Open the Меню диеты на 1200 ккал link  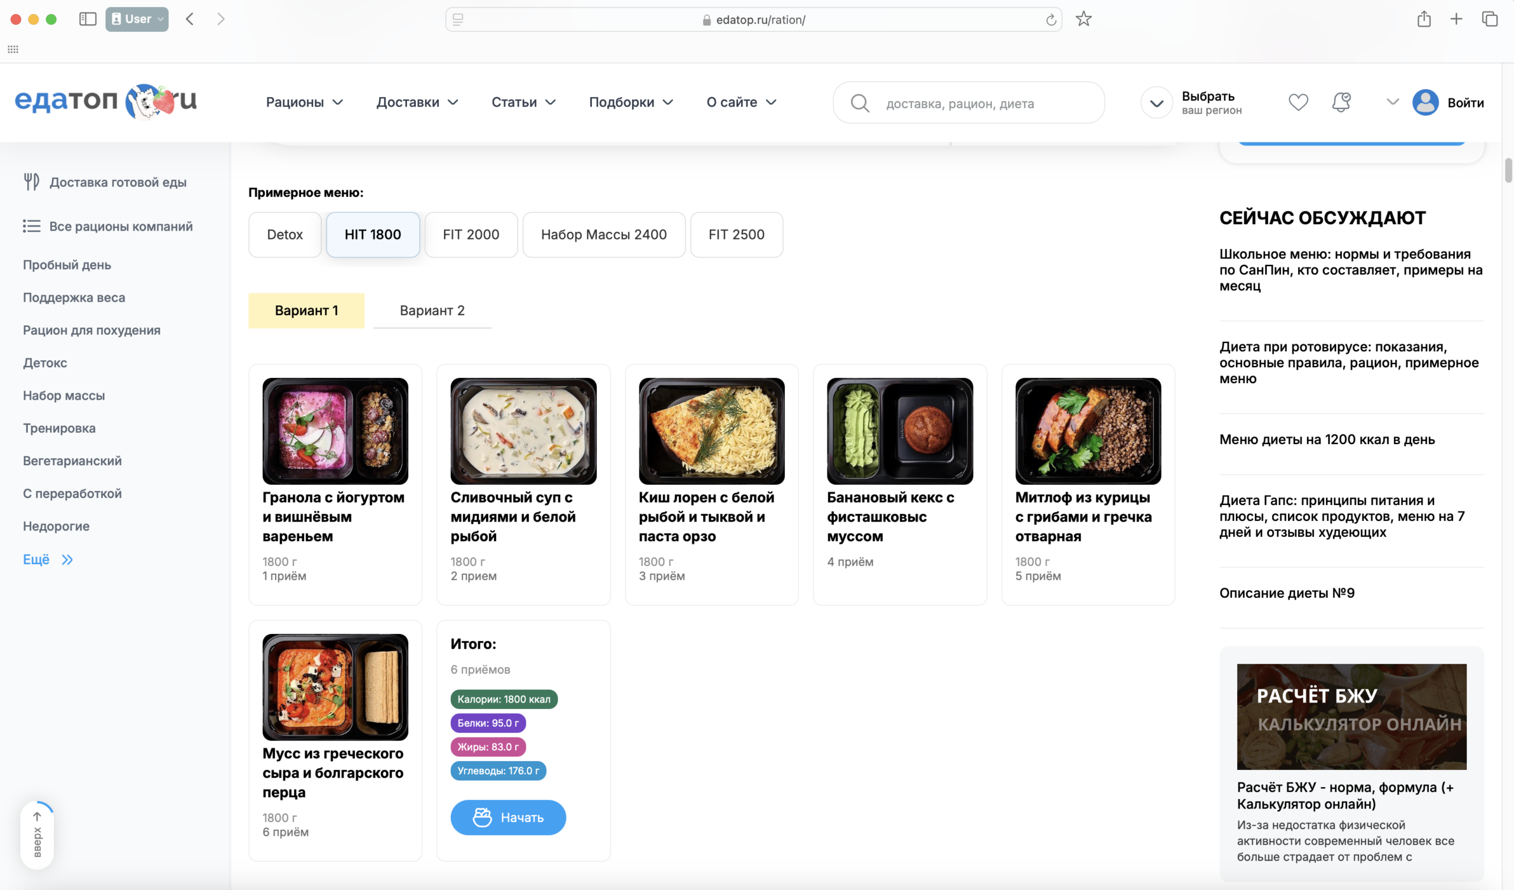click(x=1327, y=439)
